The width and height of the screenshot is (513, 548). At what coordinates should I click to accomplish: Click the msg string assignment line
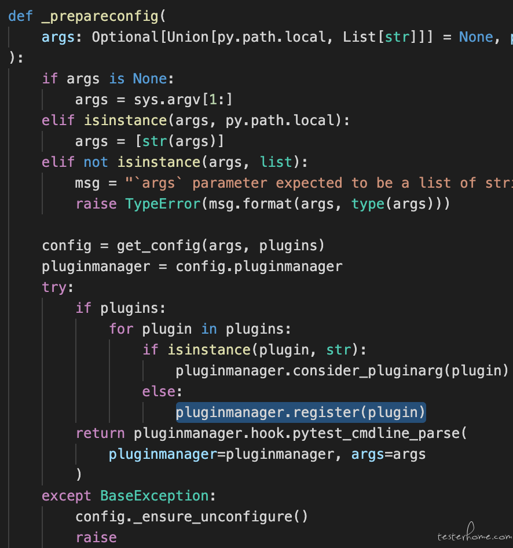[294, 183]
